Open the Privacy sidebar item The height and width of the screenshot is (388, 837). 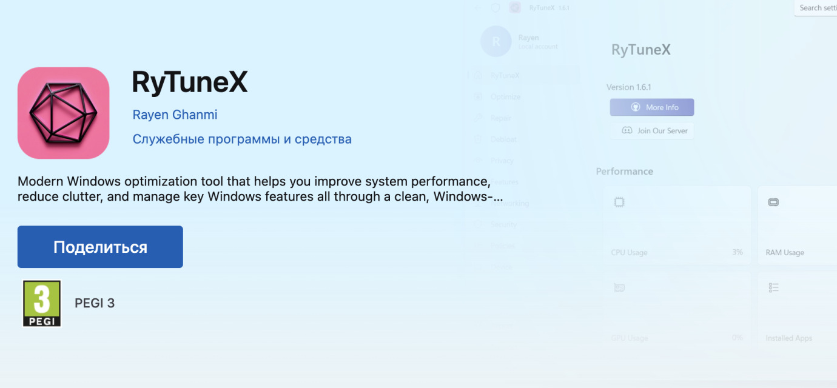[x=502, y=161]
